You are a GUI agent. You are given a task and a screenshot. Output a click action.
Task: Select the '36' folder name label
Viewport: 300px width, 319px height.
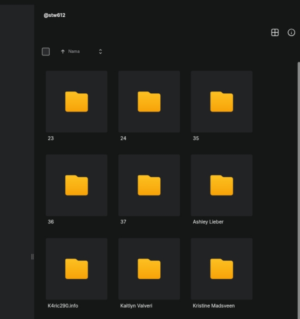51,222
